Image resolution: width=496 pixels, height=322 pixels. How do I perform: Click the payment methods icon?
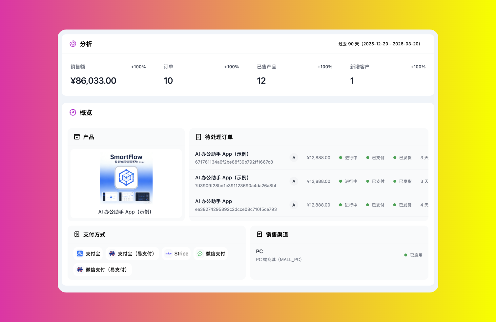tap(77, 234)
